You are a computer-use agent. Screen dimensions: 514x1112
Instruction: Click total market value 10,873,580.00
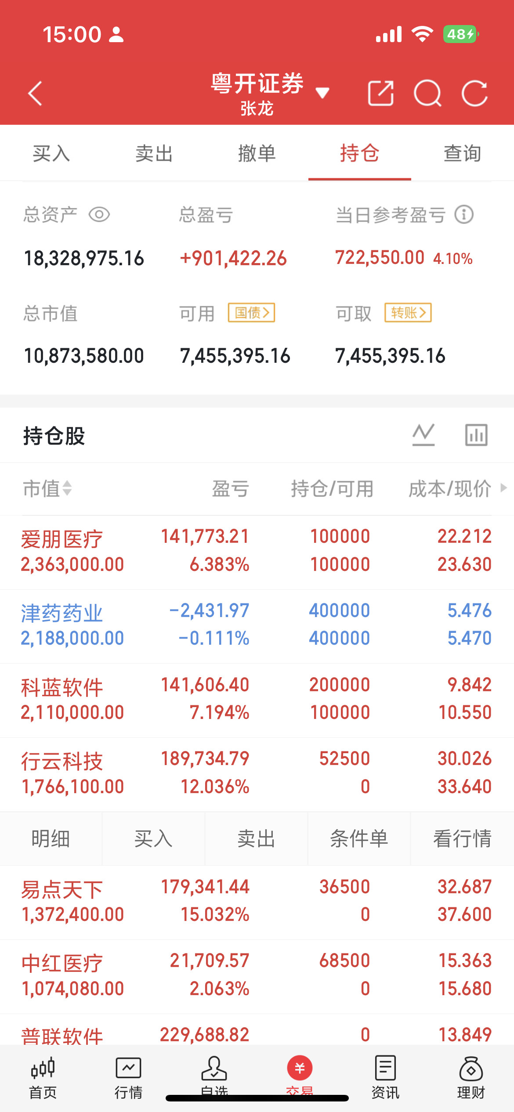coord(84,356)
